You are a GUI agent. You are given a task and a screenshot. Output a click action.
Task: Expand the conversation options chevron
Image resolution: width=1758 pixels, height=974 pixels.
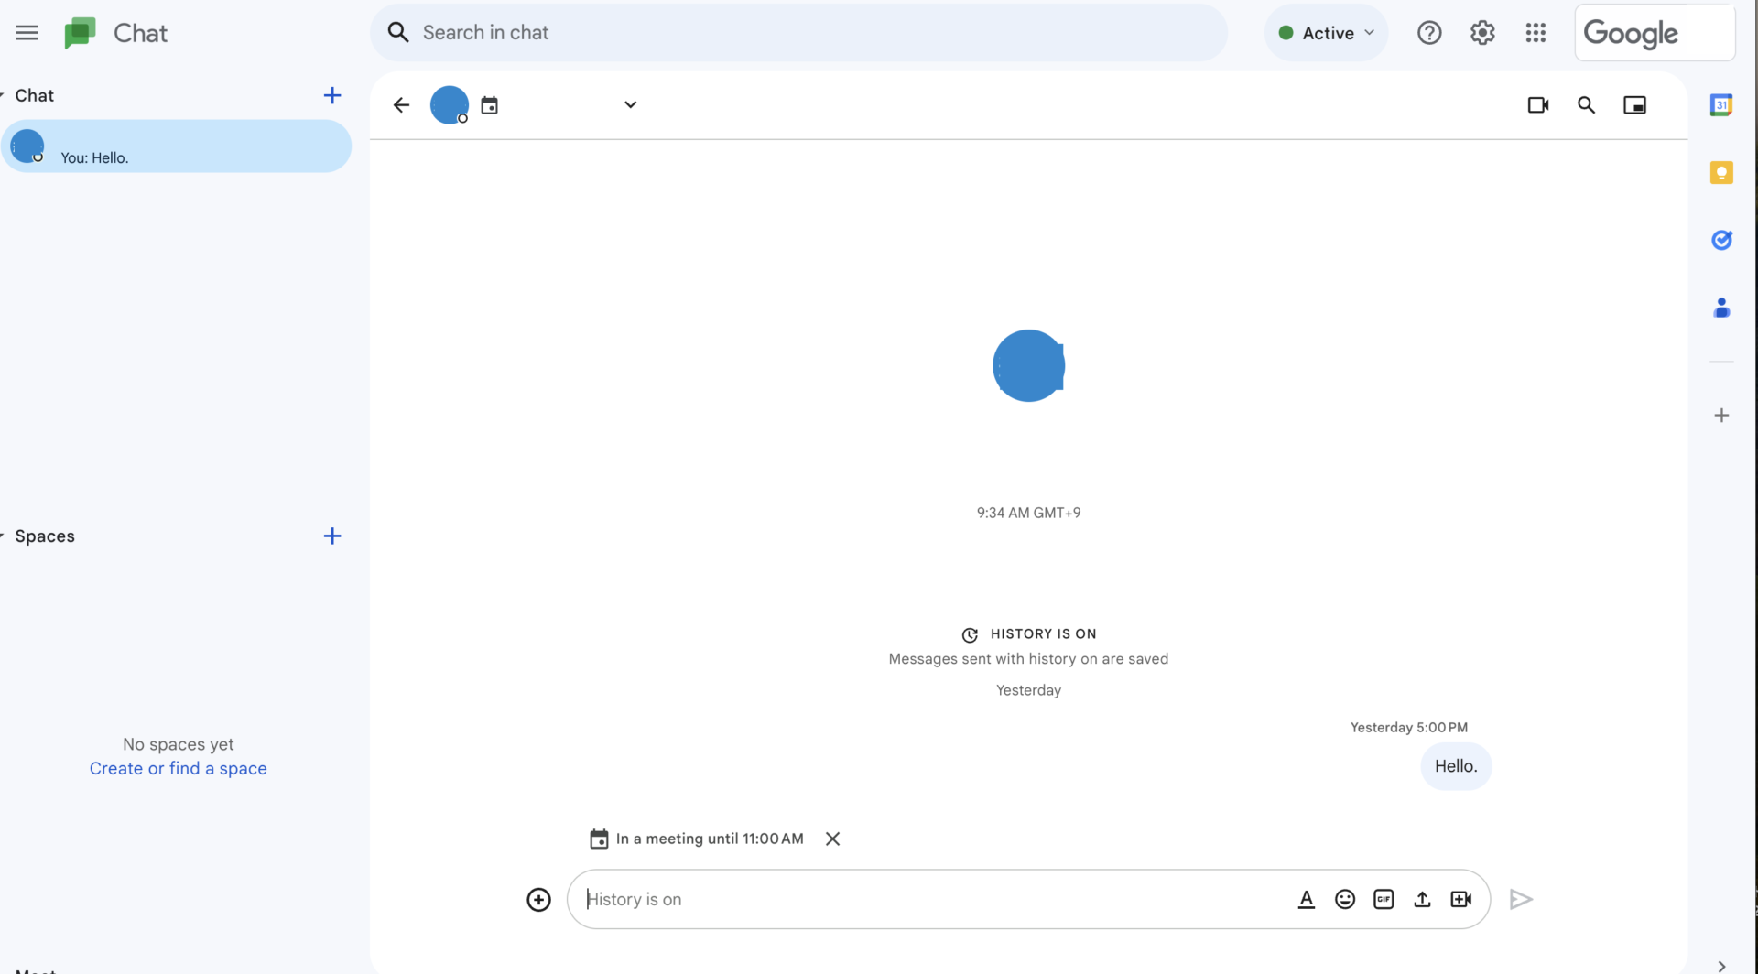(x=630, y=104)
